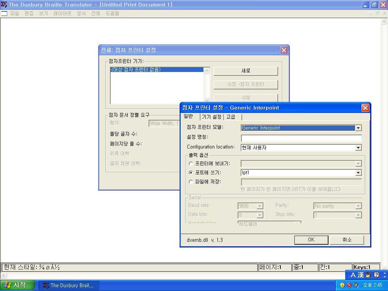
Task: Click the 취소 button
Action: coord(347,240)
